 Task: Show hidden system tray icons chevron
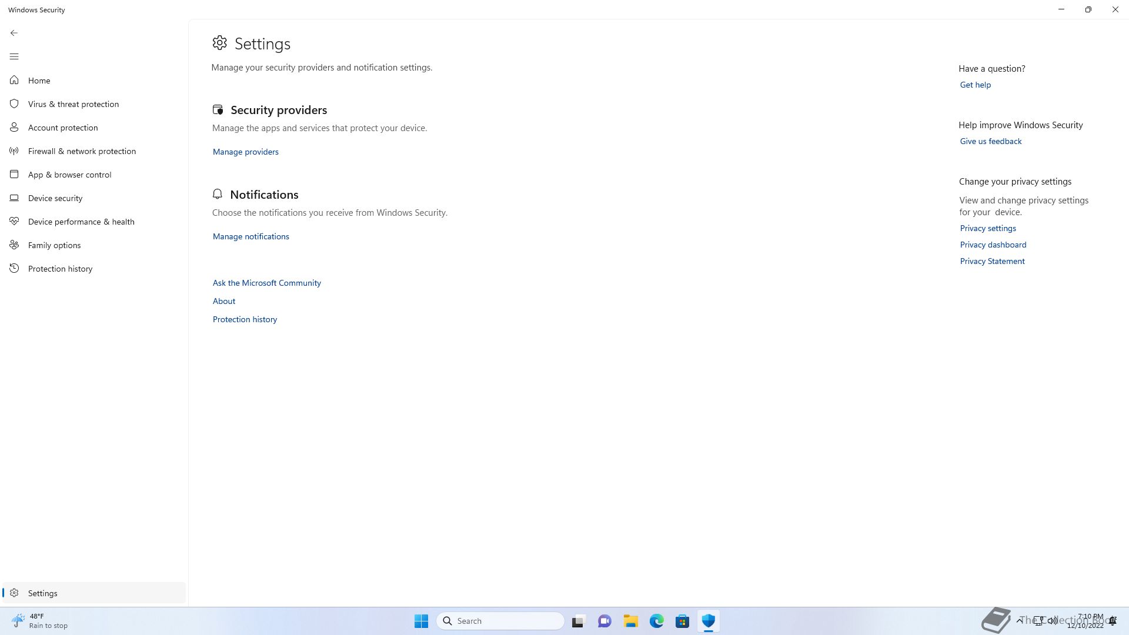point(1020,621)
